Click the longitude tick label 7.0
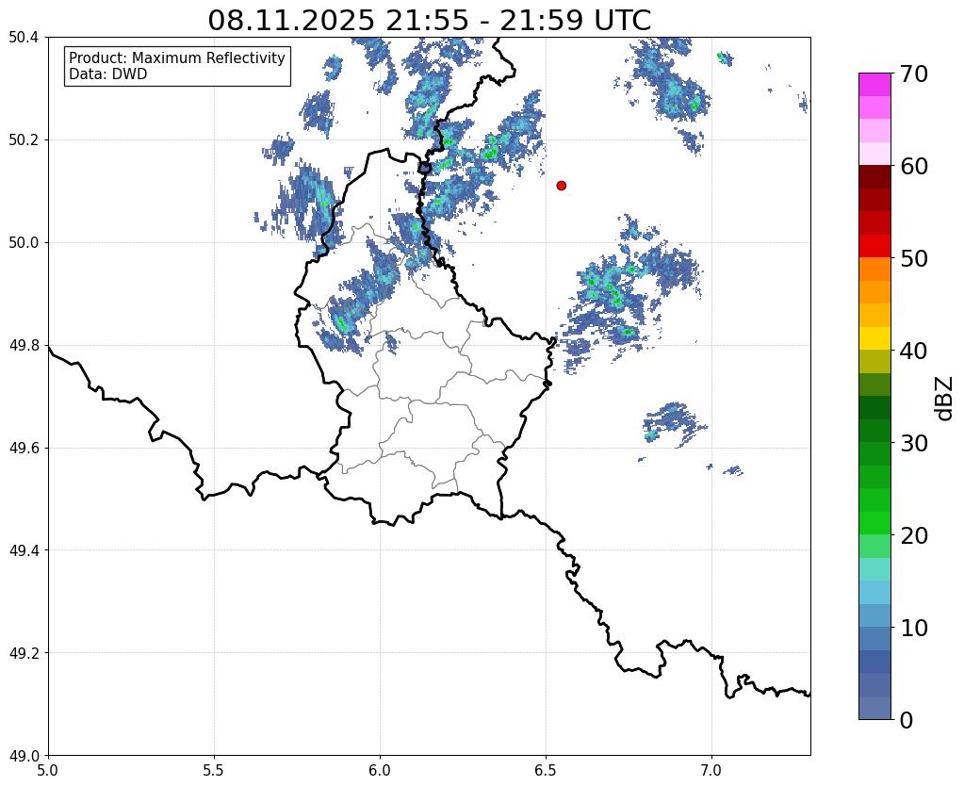Viewport: 964px width, 786px height. 711,770
